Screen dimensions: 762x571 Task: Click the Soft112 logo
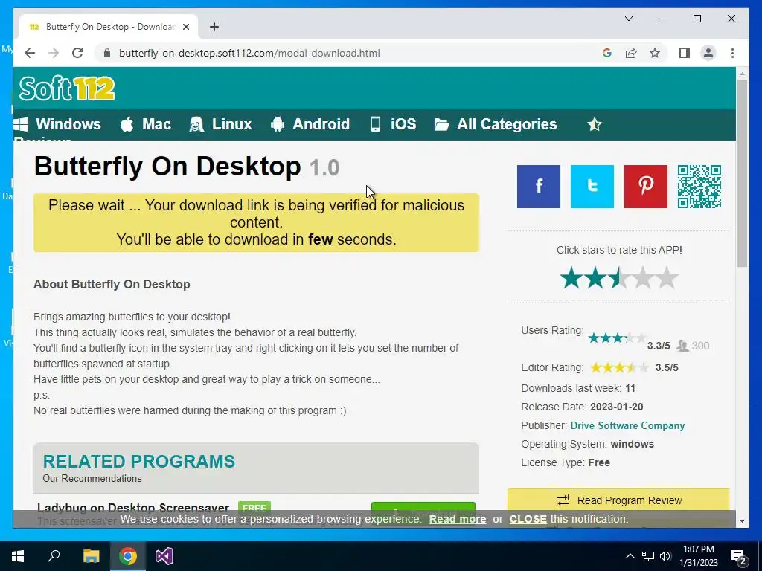point(67,88)
